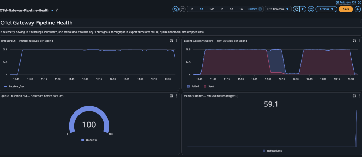362x157 pixels.
Task: Select the 3d time range
Action: (x=231, y=9)
